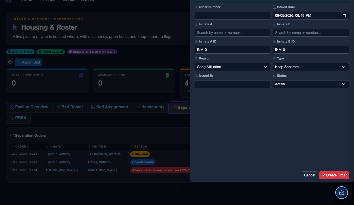
Task: Click the RSMo 221.050 badge
Action: coord(51,52)
